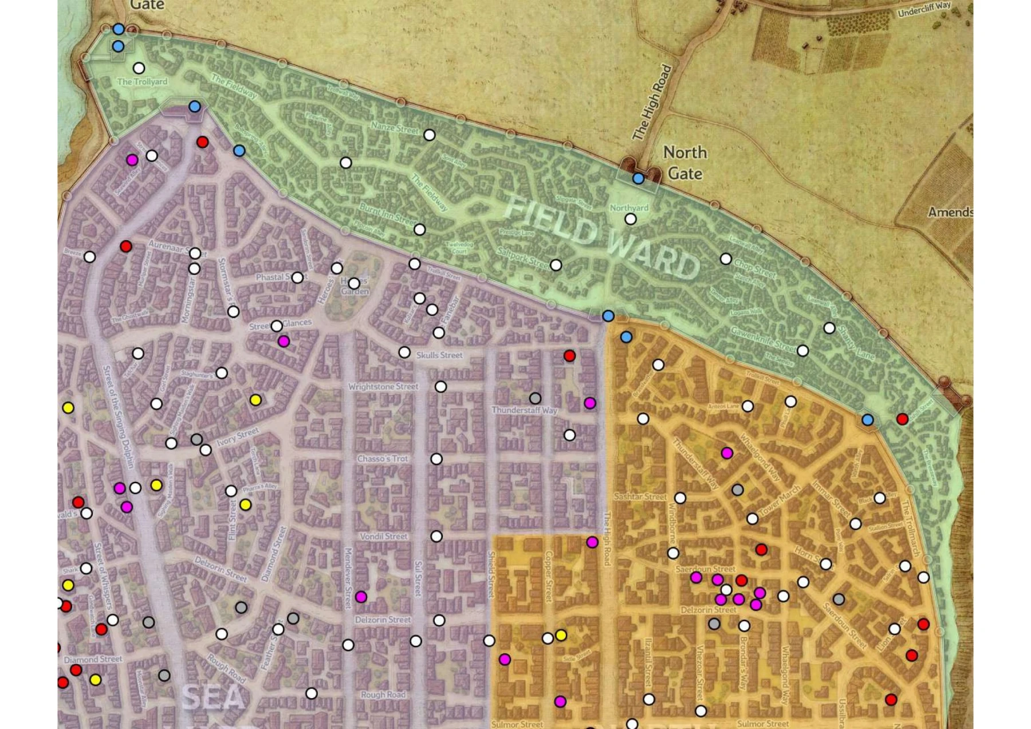
Task: Select gray marker left of Ivory Street
Action: pos(196,440)
